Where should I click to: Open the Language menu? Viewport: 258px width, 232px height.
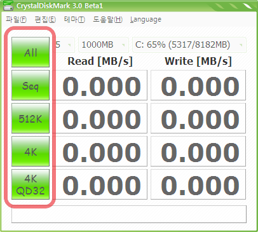click(146, 20)
